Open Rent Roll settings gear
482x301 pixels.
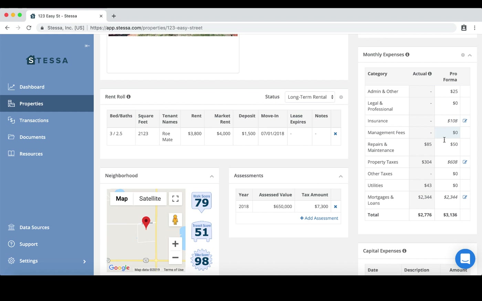[341, 97]
